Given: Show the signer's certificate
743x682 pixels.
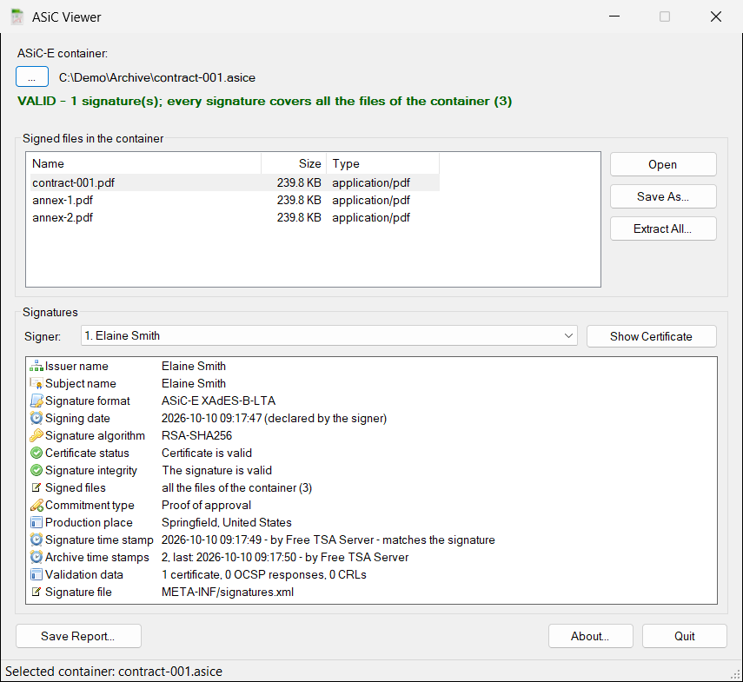Looking at the screenshot, I should click(652, 336).
